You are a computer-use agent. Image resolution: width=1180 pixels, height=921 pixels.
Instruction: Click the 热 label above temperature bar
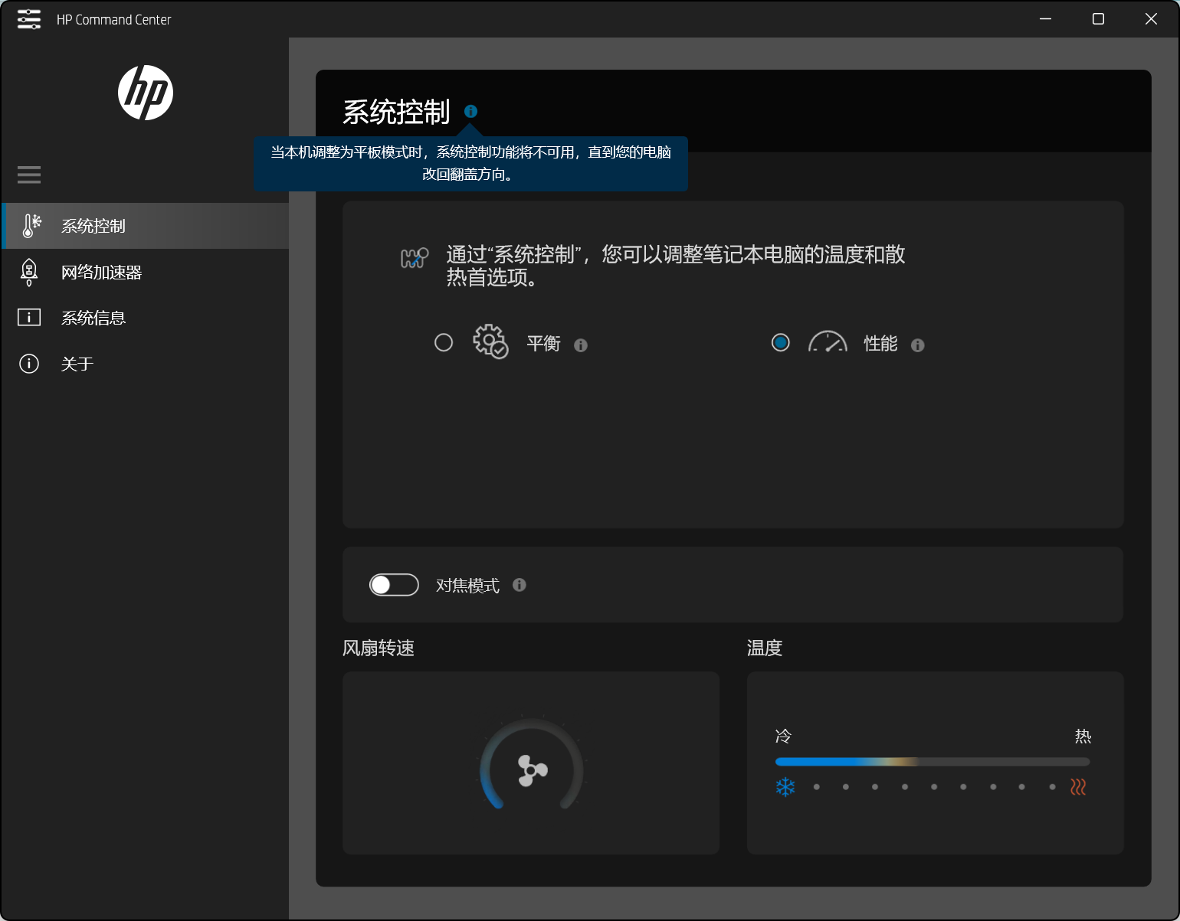pyautogui.click(x=1083, y=736)
